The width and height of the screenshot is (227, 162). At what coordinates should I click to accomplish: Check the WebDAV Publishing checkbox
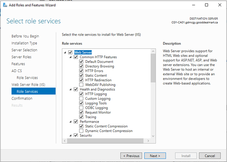click(x=81, y=84)
